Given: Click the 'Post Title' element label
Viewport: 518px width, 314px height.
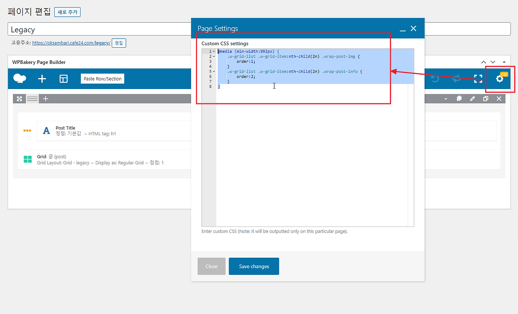Looking at the screenshot, I should [x=66, y=128].
